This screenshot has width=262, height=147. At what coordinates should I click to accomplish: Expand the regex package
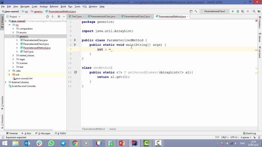tap(13, 59)
